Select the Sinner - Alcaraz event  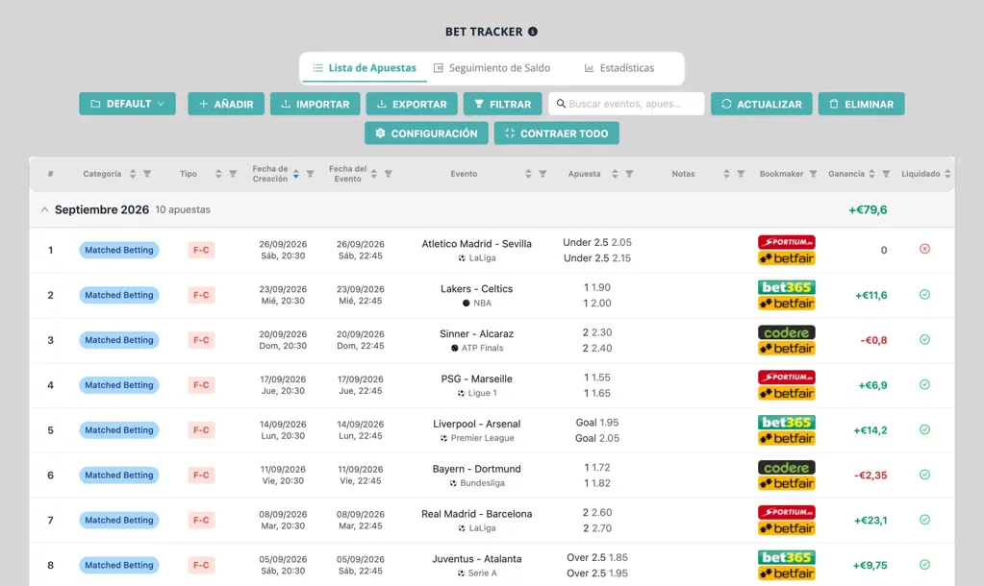click(476, 334)
